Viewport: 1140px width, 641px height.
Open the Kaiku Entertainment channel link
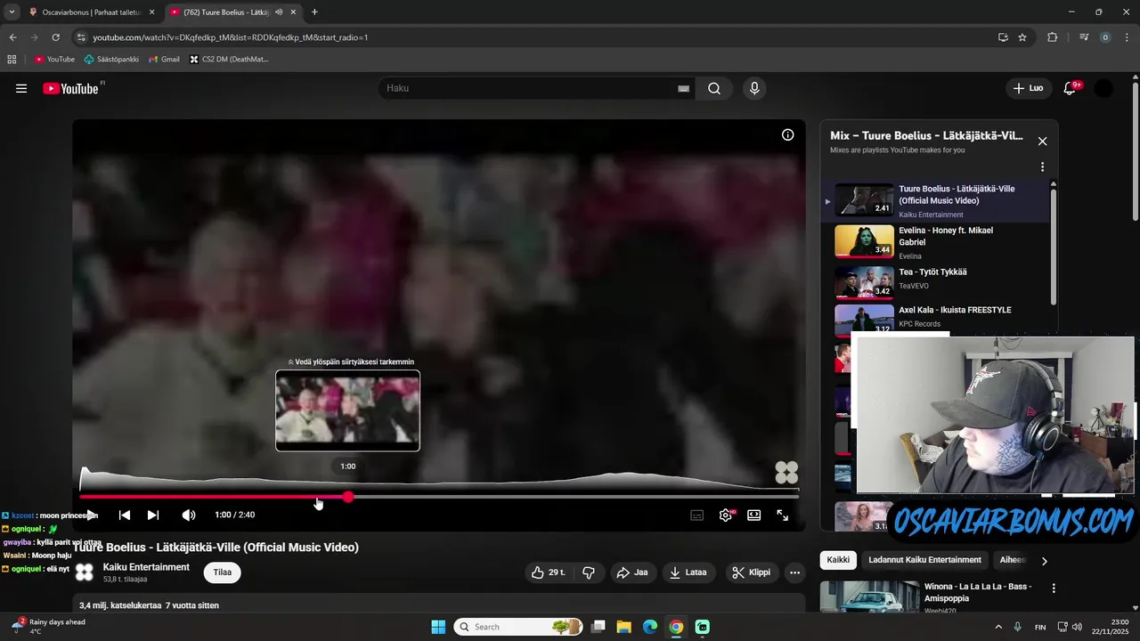(x=146, y=567)
